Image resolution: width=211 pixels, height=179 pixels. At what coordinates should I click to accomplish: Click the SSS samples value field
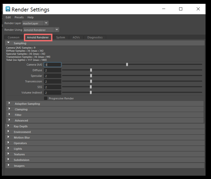pos(52,87)
